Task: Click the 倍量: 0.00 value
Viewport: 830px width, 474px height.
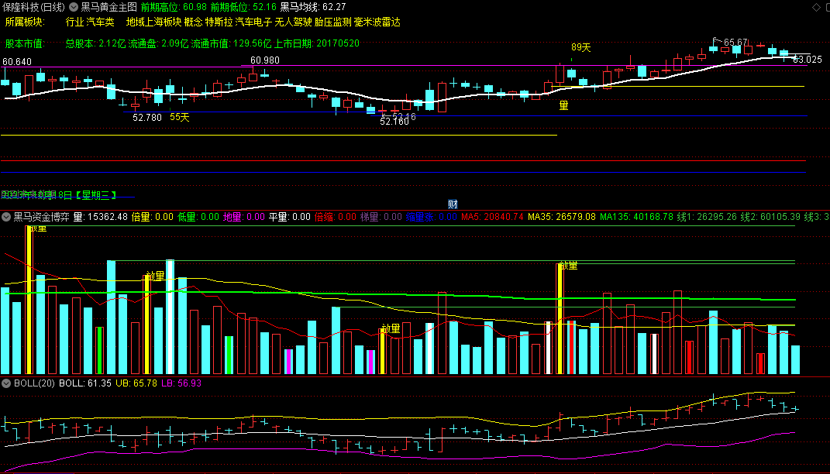Action: tap(152, 217)
